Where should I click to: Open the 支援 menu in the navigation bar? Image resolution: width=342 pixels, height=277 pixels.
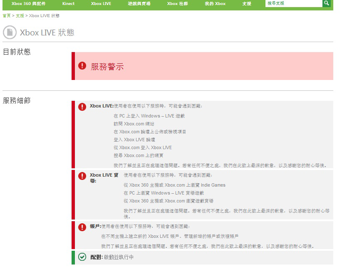click(247, 4)
